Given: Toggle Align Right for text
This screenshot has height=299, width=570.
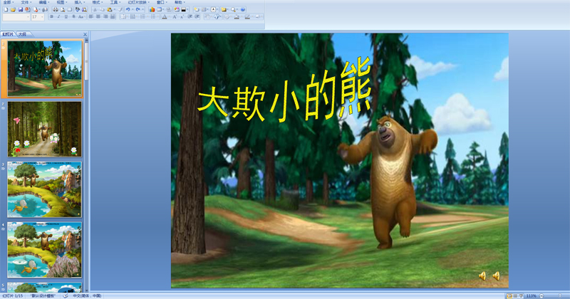Looking at the screenshot, I should 105,16.
